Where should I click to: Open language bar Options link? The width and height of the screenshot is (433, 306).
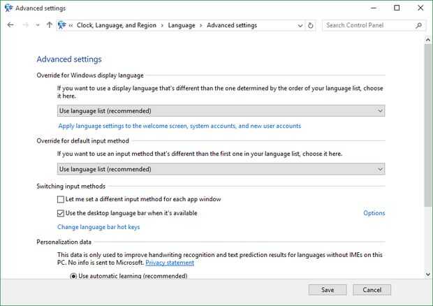tap(374, 213)
